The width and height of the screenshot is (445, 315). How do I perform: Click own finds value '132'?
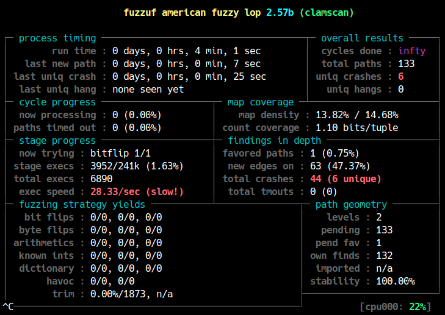pyautogui.click(x=385, y=256)
